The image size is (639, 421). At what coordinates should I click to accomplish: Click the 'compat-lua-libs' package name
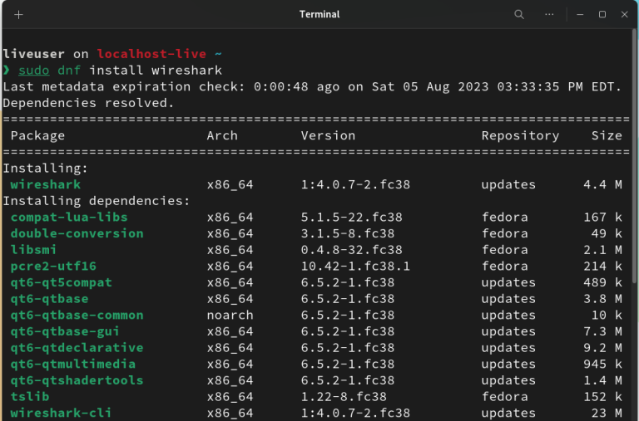pos(69,217)
